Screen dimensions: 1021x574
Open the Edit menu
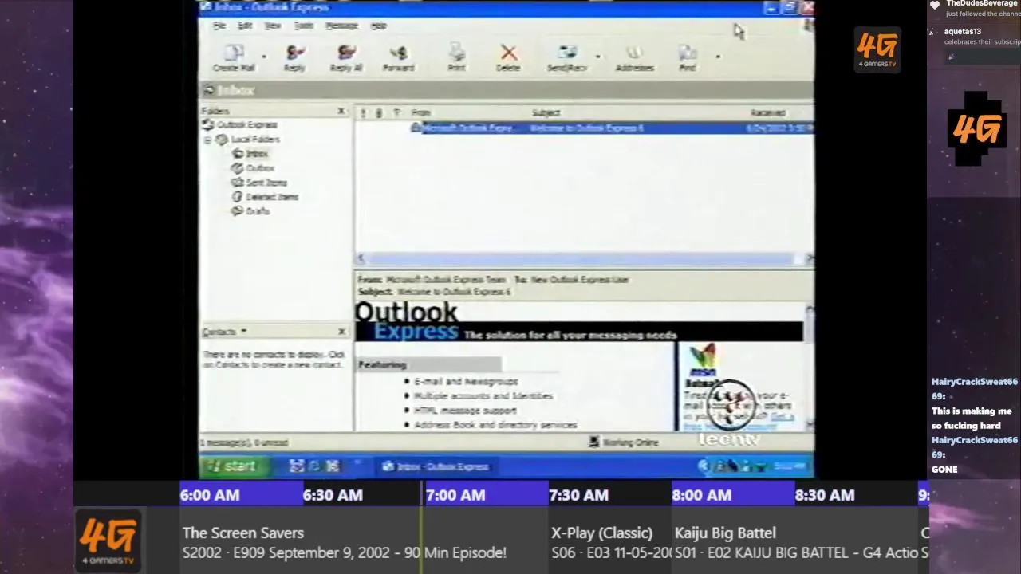[245, 26]
